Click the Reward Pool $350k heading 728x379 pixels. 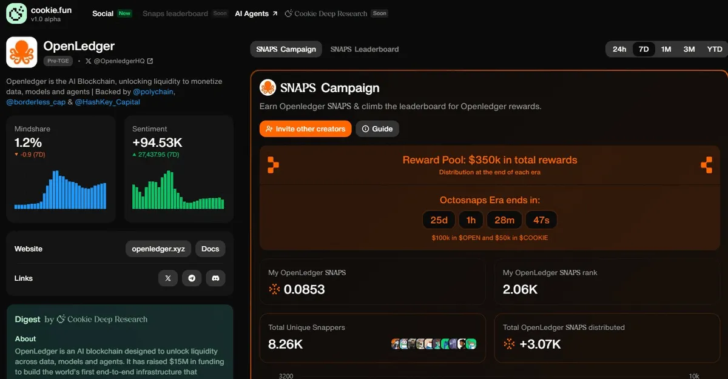[x=490, y=160]
